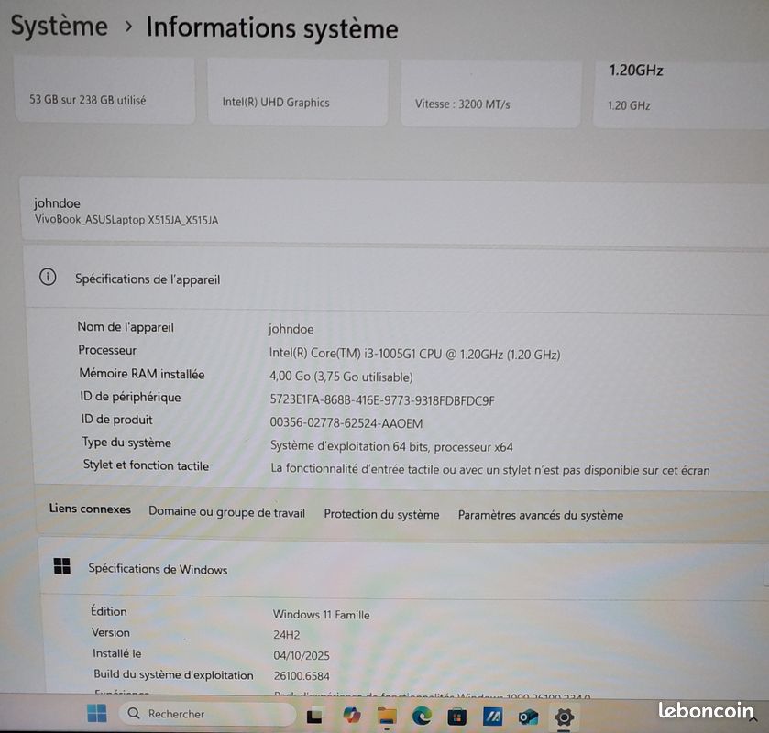This screenshot has height=733, width=769.
Task: Launch Microsoft Edge from the taskbar
Action: click(422, 717)
